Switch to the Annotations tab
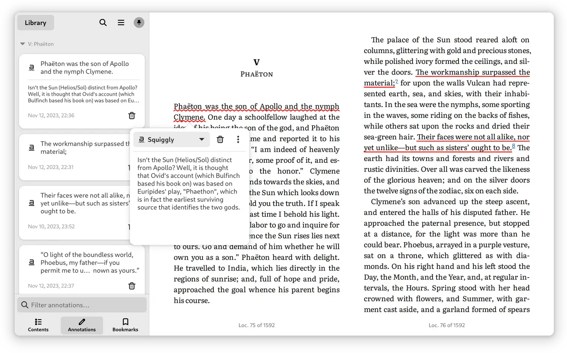The image size is (567, 353). click(x=82, y=325)
